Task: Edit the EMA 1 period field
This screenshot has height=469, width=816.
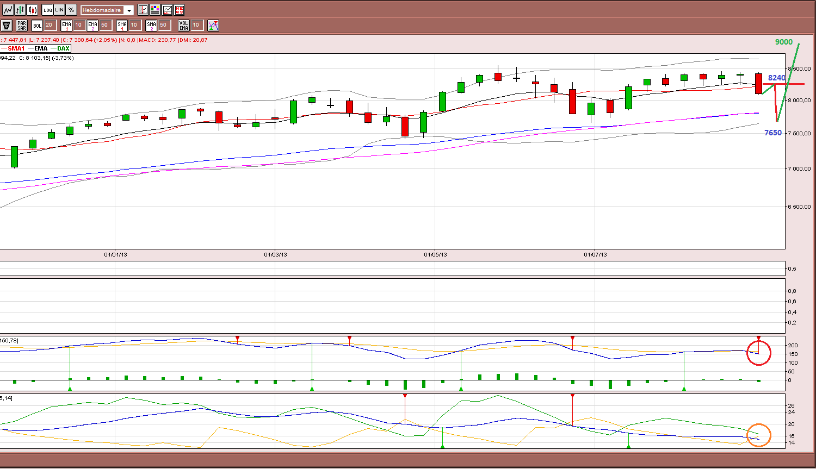Action: (79, 25)
